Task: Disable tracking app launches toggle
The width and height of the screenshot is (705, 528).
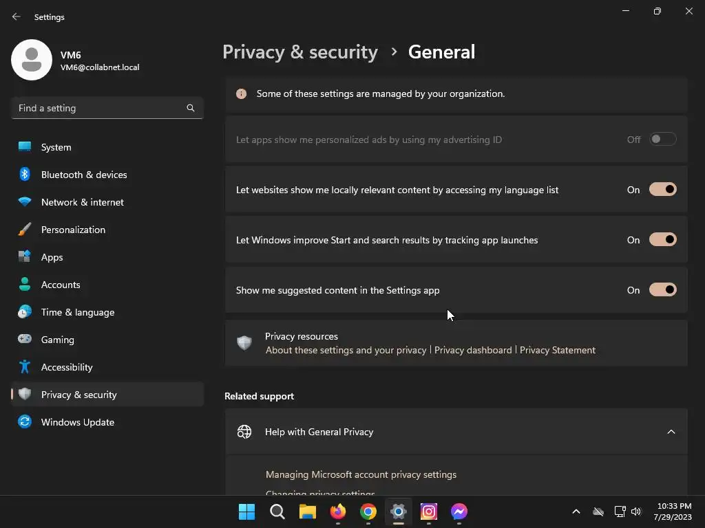Action: tap(662, 240)
